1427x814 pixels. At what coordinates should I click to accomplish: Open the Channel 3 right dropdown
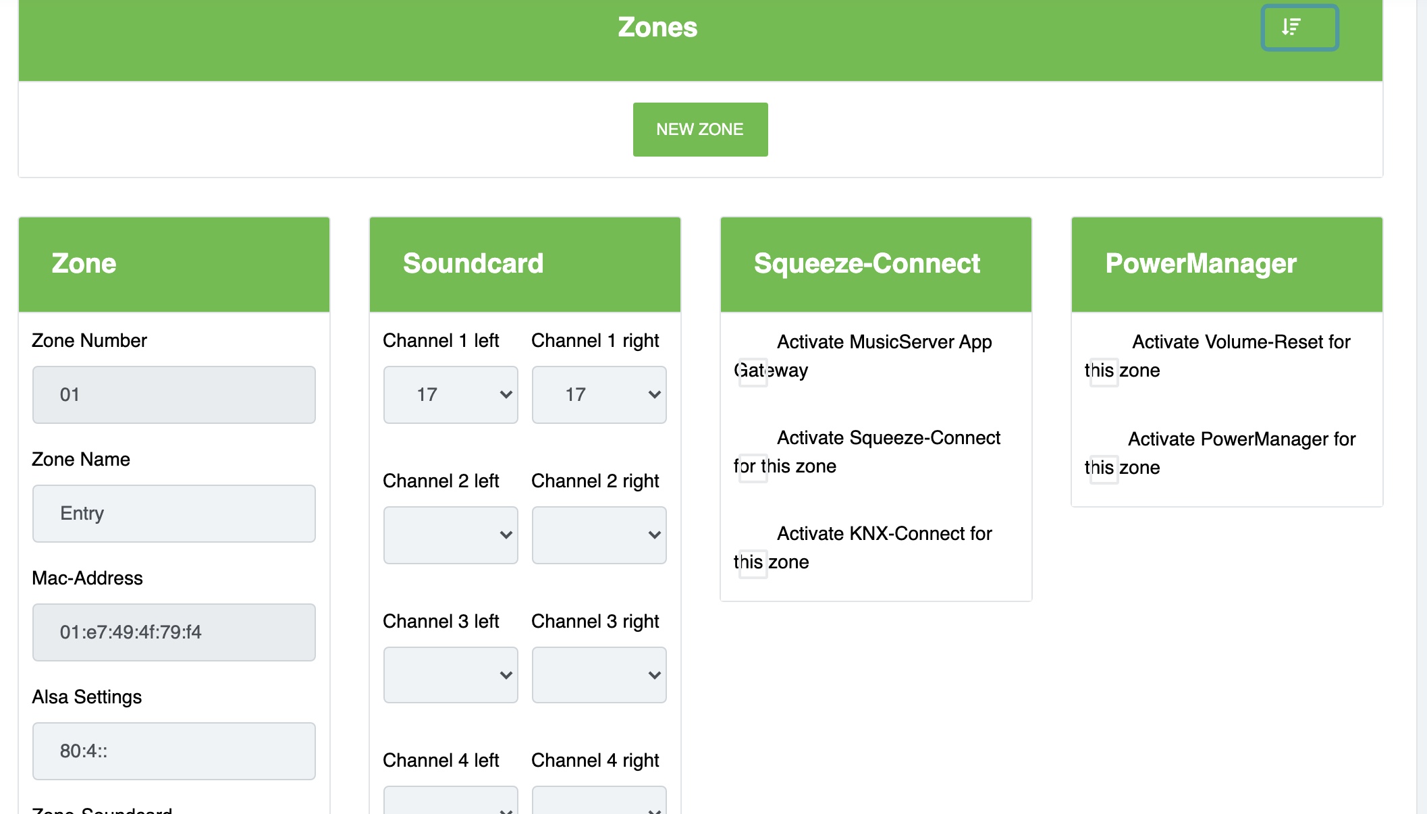click(x=599, y=675)
